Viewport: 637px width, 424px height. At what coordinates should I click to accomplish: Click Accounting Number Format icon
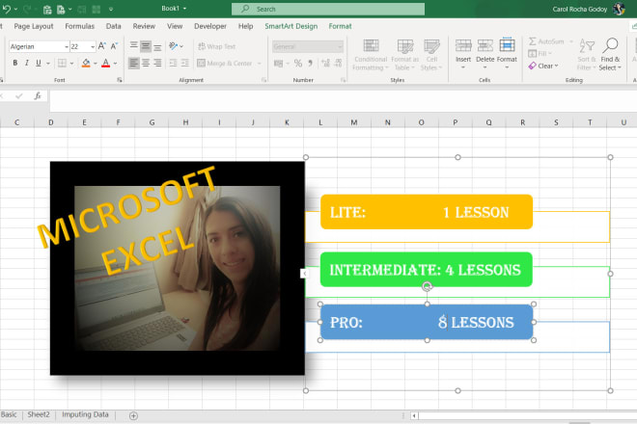(278, 64)
